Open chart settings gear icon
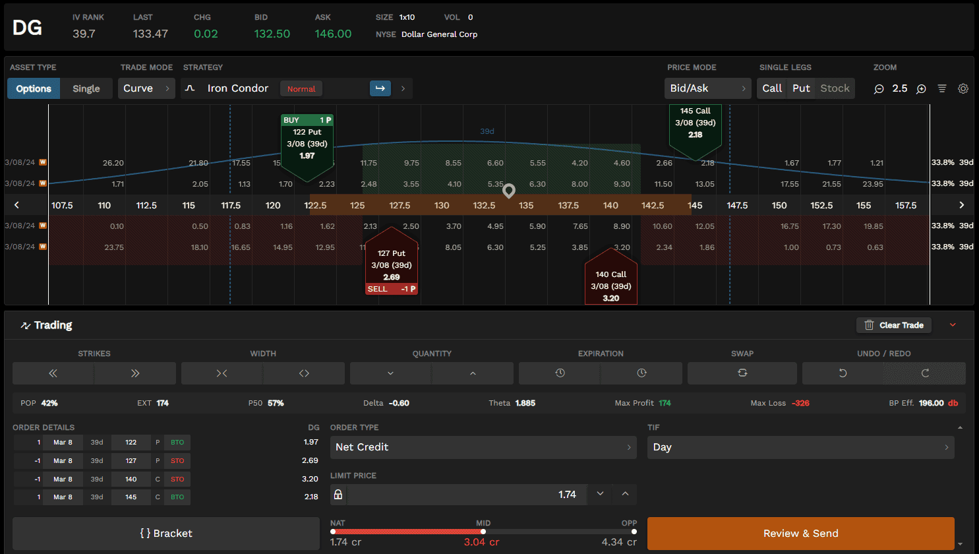 (963, 88)
